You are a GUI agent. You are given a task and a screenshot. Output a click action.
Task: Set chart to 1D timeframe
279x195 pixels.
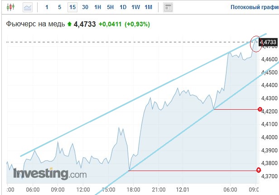pos(123,7)
